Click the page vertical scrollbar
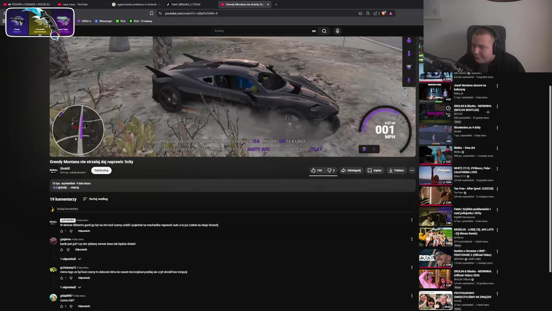 549,179
